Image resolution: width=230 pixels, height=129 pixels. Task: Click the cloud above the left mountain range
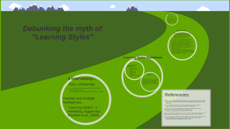(x=15, y=6)
